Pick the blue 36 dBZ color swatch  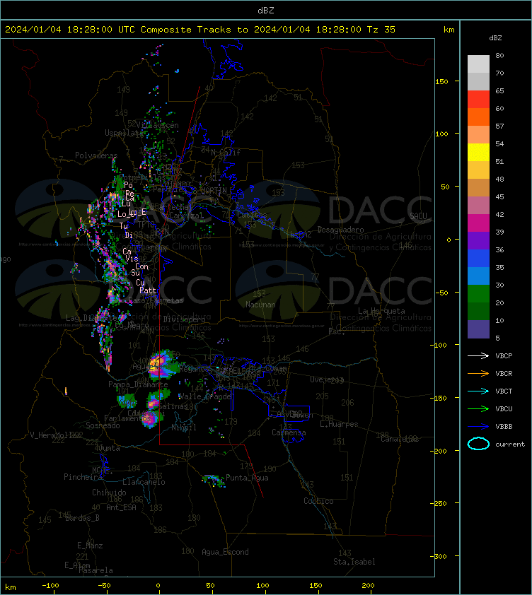478,258
